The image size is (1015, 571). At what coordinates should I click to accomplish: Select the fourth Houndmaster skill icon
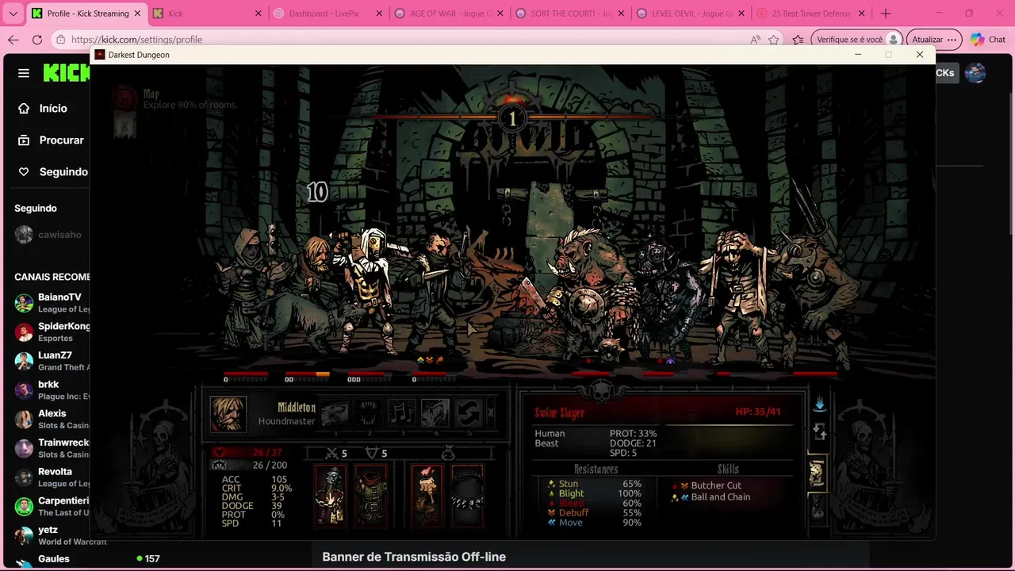click(x=435, y=412)
